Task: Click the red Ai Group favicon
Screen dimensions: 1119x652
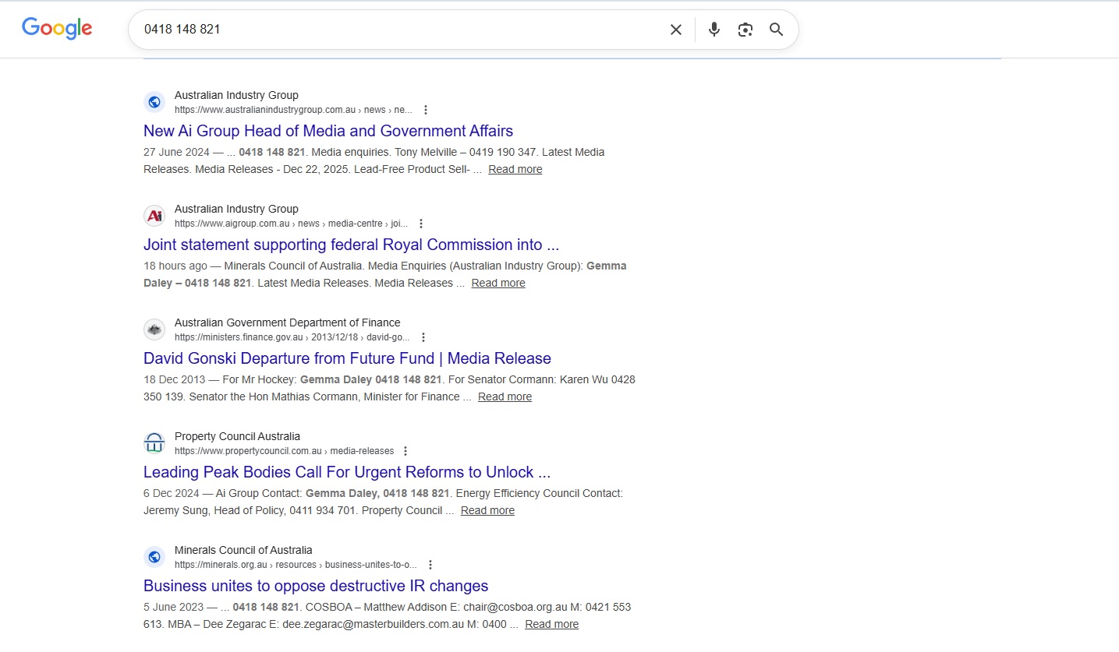Action: (154, 216)
